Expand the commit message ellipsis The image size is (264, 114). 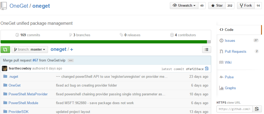coord(71,60)
